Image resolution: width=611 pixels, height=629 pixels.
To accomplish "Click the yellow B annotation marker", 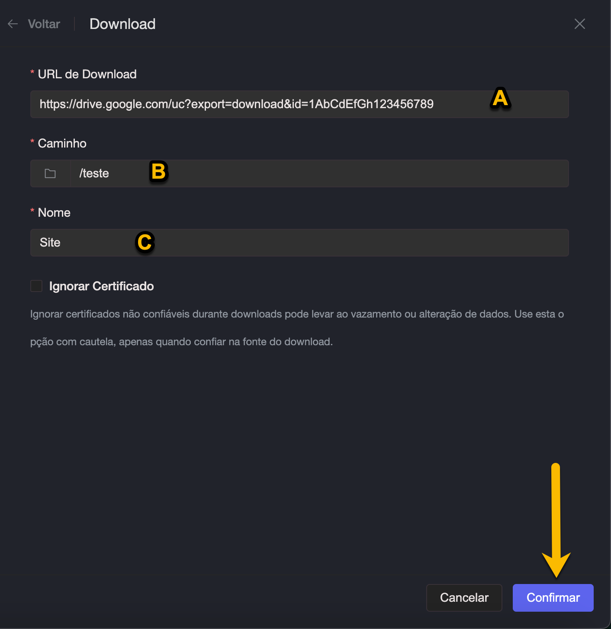I will 158,171.
